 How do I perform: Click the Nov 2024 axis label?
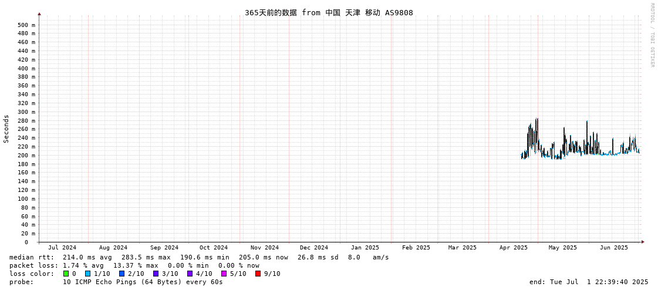coord(265,248)
